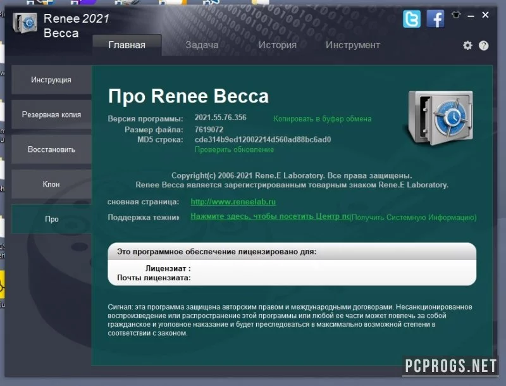Click file size value 7619072
The width and height of the screenshot is (506, 386).
coord(209,130)
